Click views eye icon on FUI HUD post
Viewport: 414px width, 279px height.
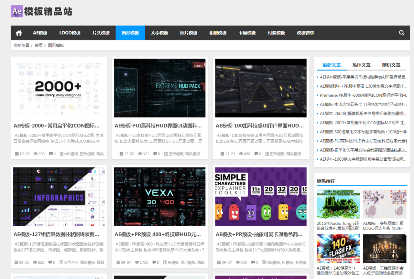tap(140, 154)
